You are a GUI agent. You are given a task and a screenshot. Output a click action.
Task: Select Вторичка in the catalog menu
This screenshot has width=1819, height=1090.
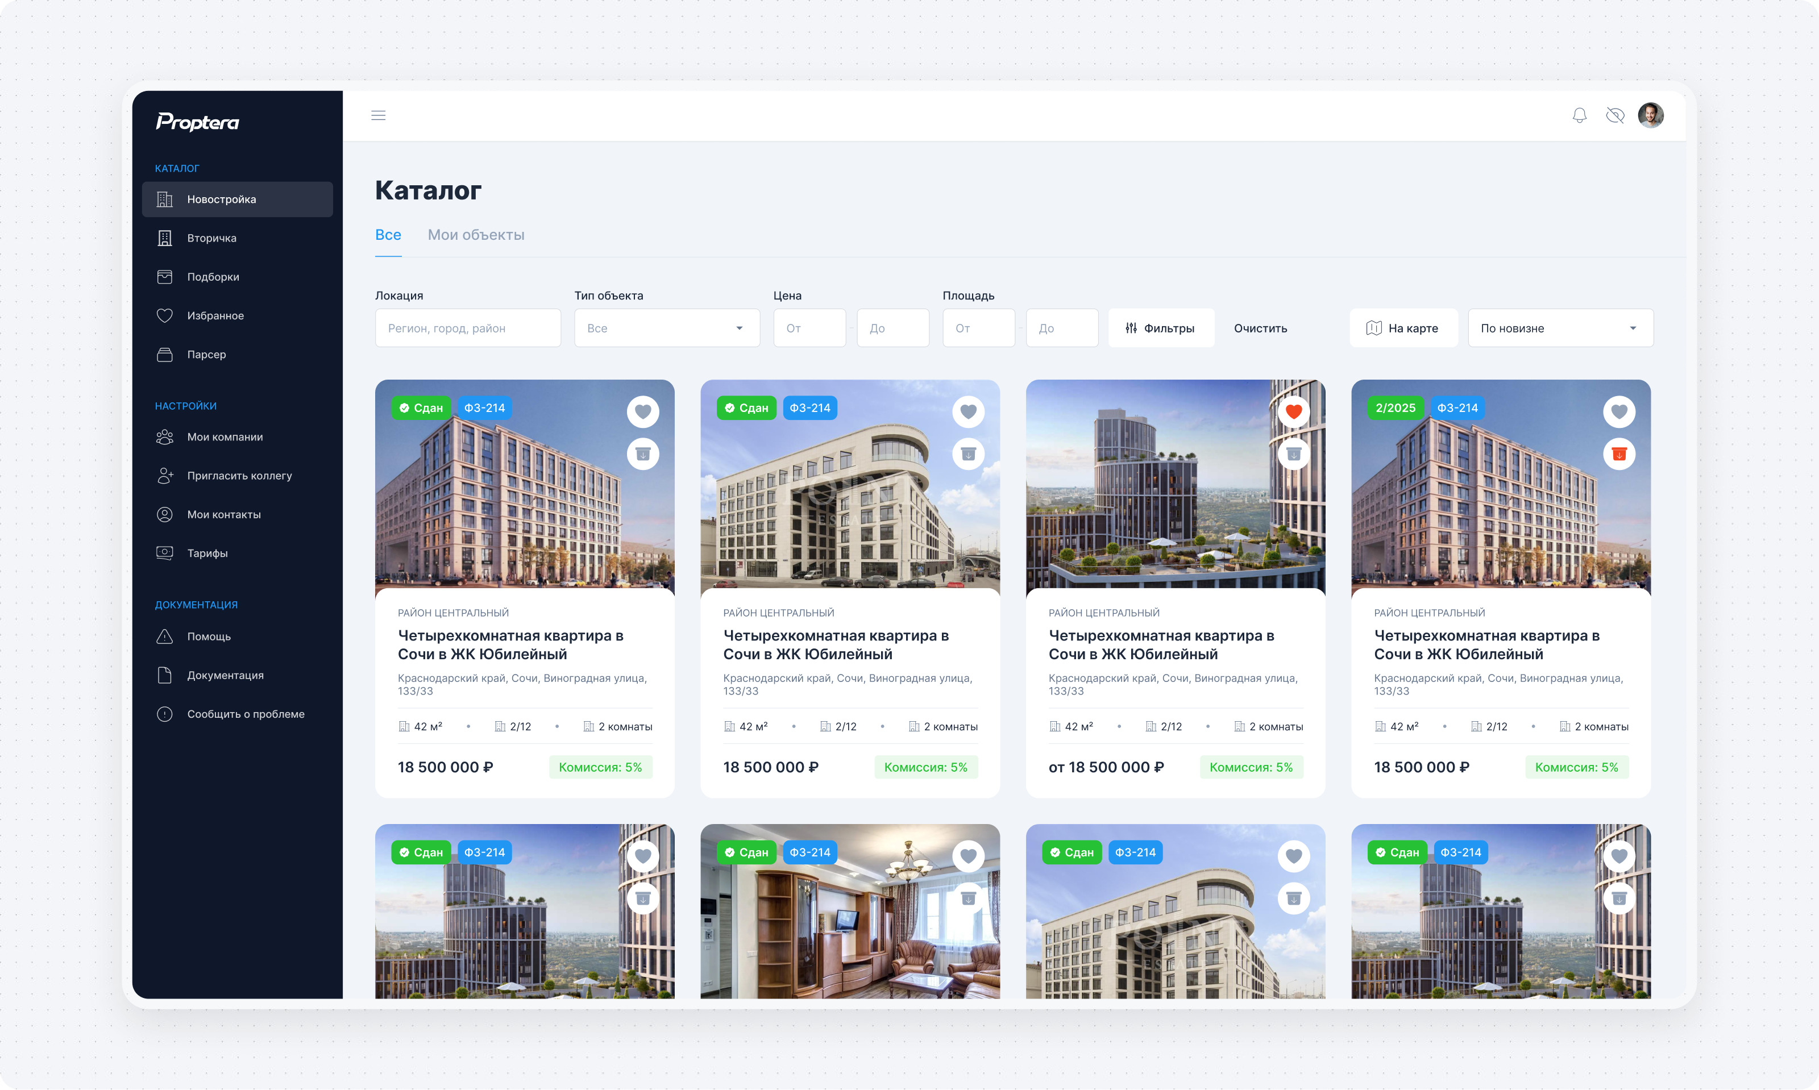211,238
